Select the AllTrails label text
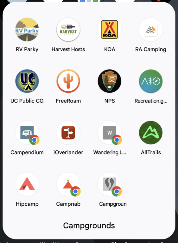Viewport: 178px width, 243px height. pos(151,152)
